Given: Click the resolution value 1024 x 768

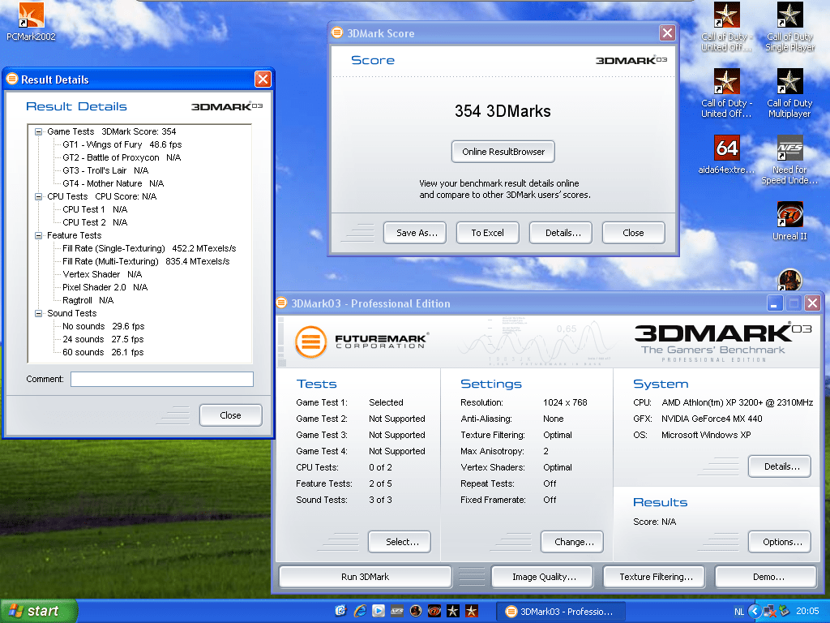Looking at the screenshot, I should [x=565, y=402].
